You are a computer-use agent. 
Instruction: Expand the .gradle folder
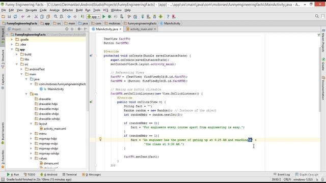pos(12,40)
